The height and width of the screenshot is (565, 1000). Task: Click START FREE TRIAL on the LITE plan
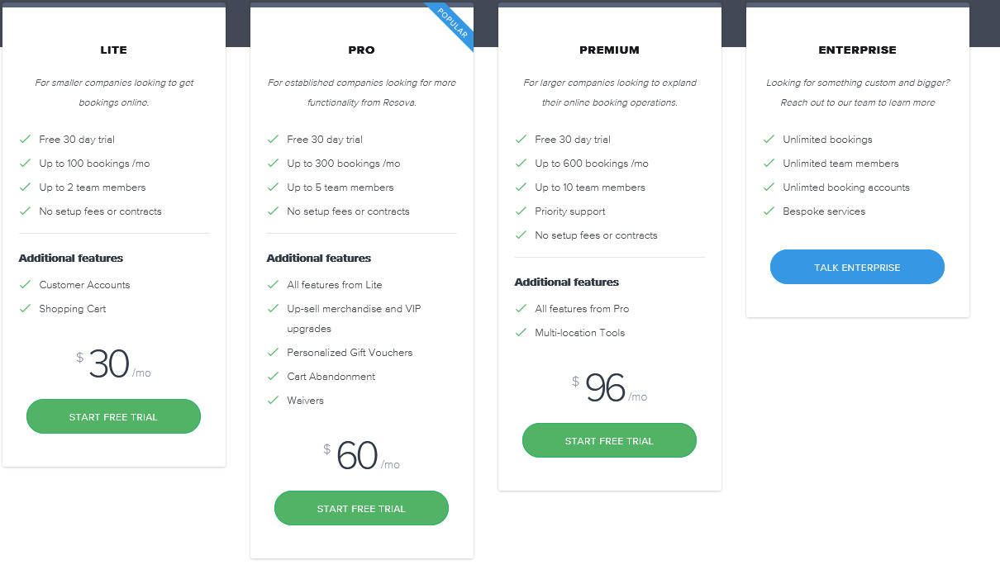point(113,416)
